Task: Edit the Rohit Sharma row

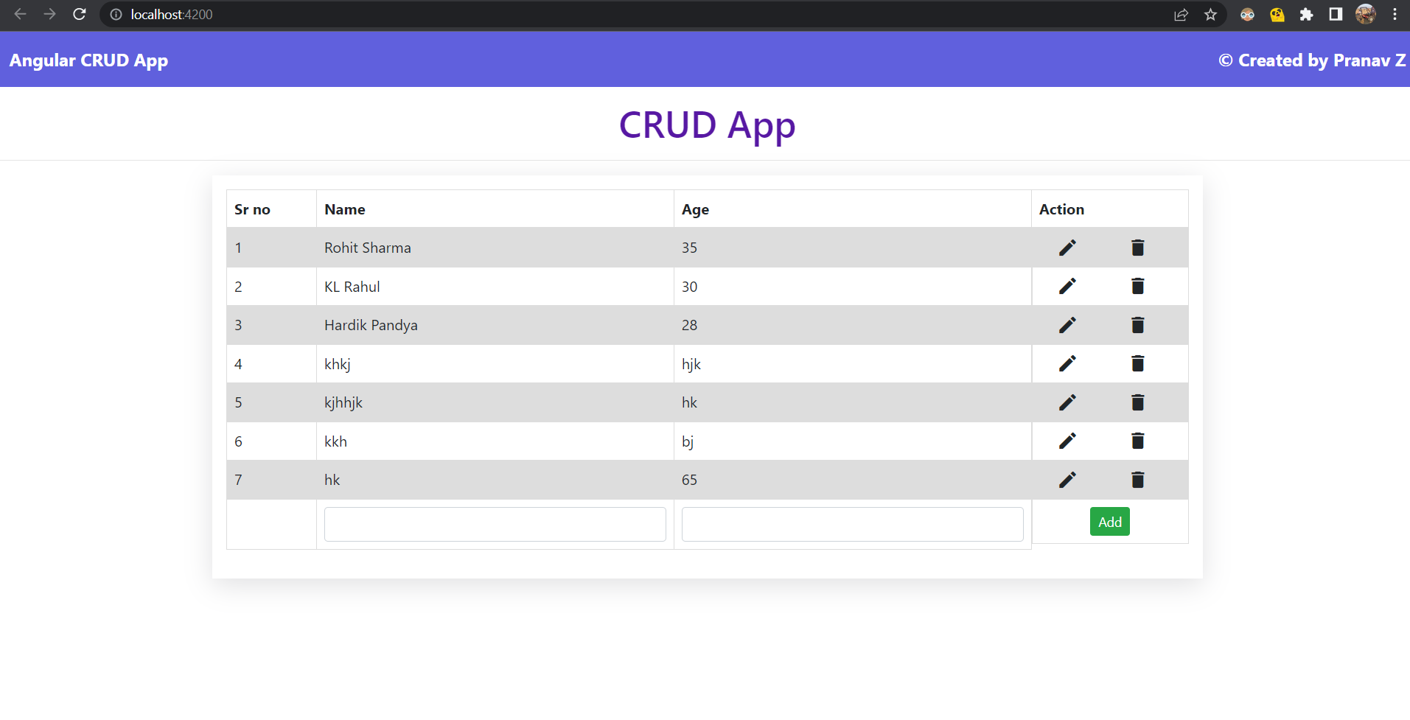Action: click(1067, 248)
